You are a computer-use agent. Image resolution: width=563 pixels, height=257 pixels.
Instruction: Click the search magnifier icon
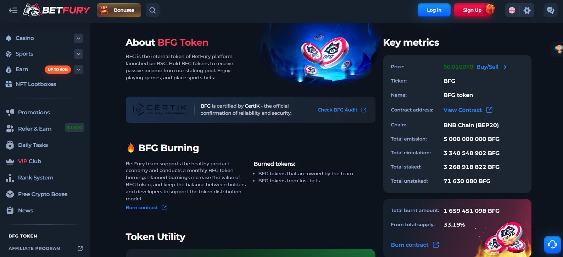pos(152,10)
